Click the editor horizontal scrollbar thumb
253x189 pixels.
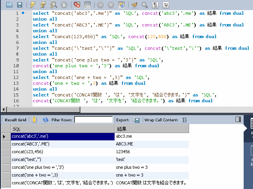click(x=44, y=110)
